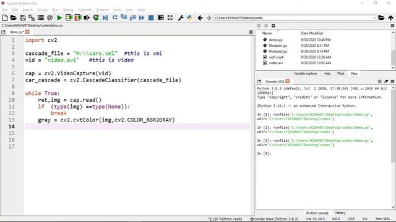The height and width of the screenshot is (222, 396).
Task: Select the demo.py editor tab
Action: coord(17,32)
